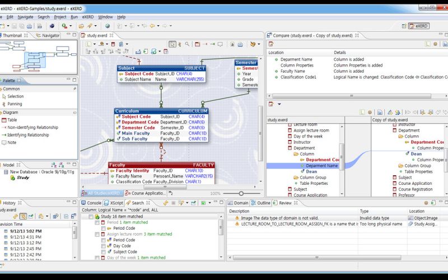Check the 'Day Code' checkbox in search results

click(x=103, y=246)
